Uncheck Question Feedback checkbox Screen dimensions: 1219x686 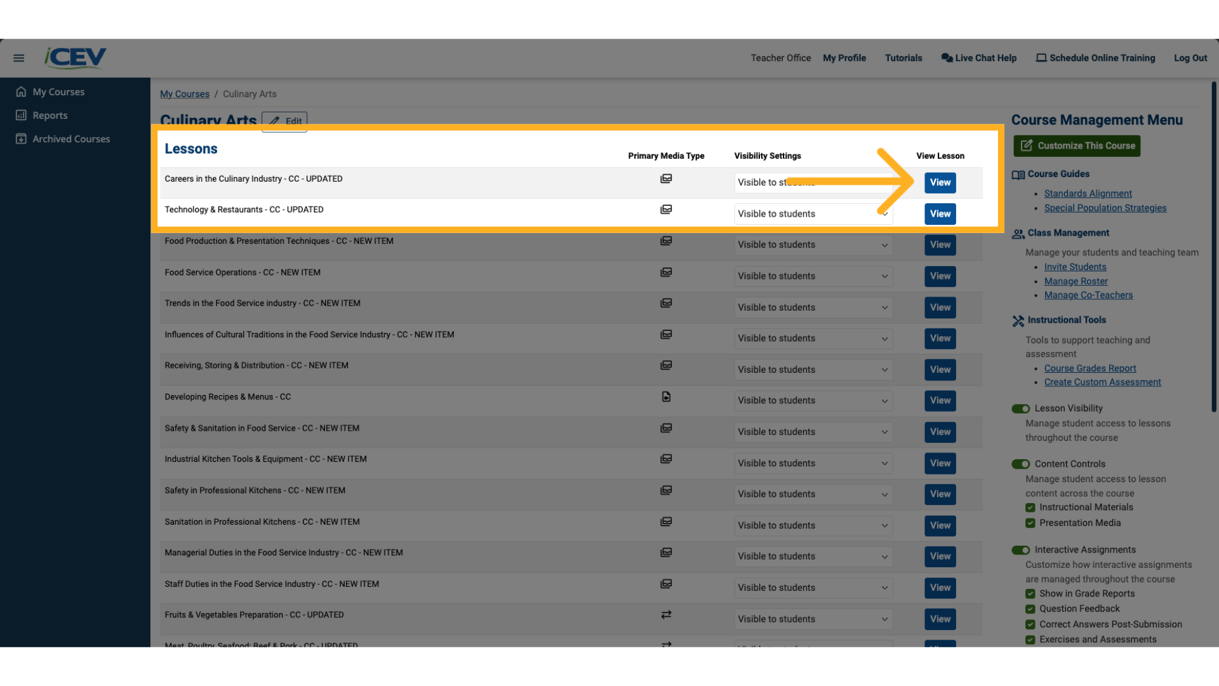pyautogui.click(x=1030, y=609)
